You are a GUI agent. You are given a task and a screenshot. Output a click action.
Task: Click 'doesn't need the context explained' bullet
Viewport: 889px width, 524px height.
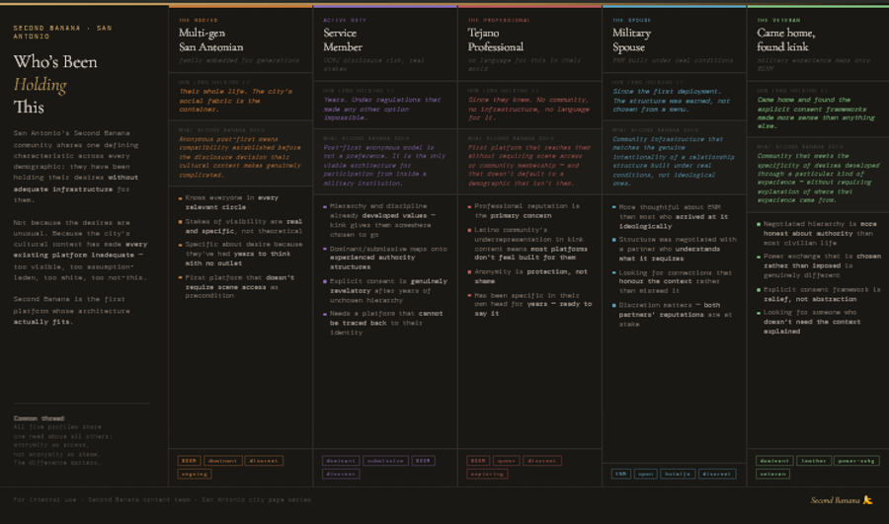click(x=808, y=322)
